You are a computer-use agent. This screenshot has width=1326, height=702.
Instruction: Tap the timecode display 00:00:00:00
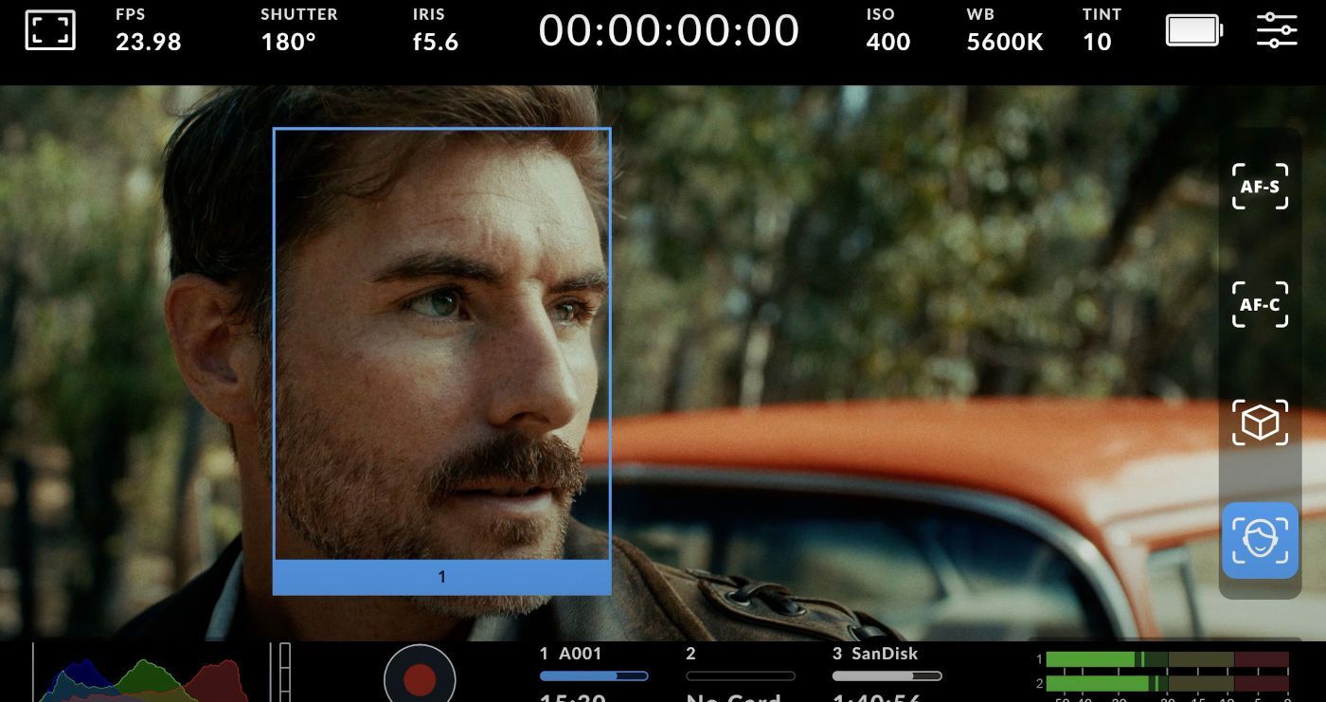click(669, 30)
